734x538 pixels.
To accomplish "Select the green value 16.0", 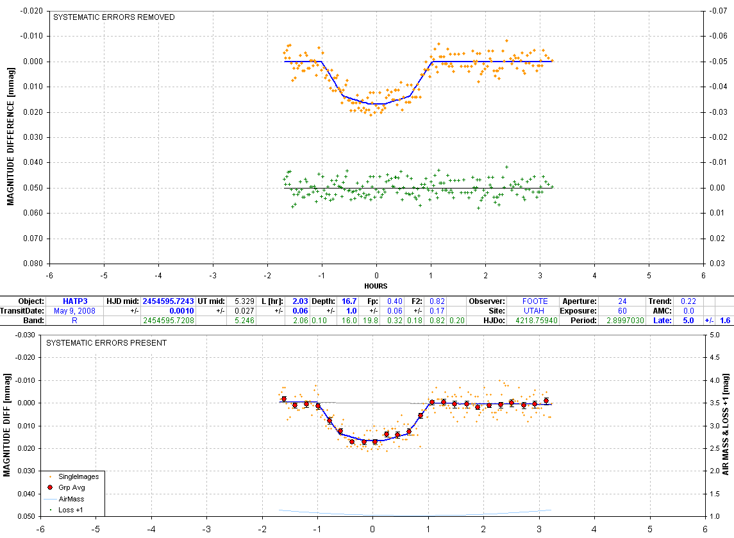I will tap(349, 320).
